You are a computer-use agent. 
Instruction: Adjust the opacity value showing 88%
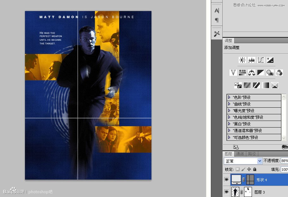(284, 161)
